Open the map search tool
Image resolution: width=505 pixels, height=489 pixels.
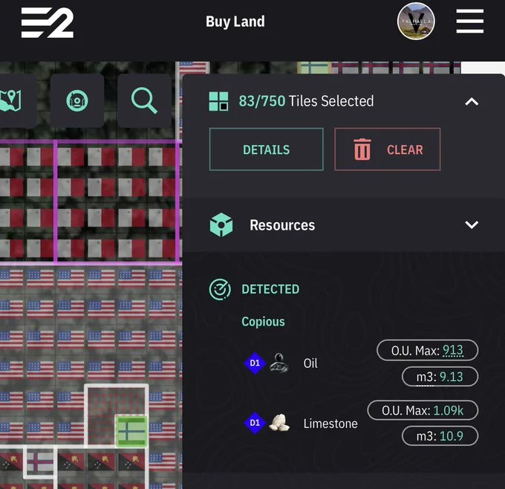click(144, 100)
